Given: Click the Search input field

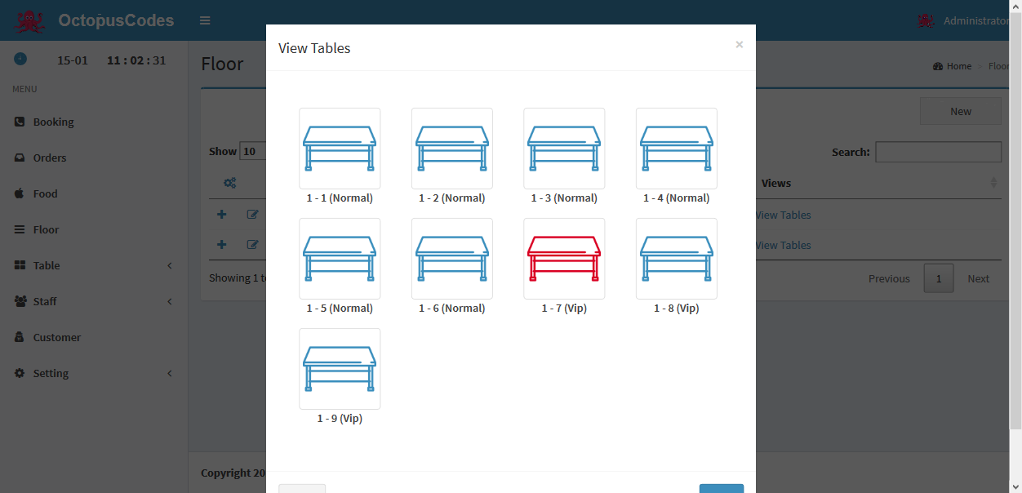Looking at the screenshot, I should 939,152.
